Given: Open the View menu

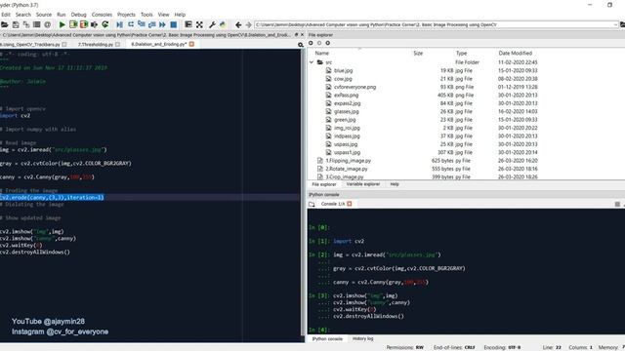Looking at the screenshot, I should (163, 15).
